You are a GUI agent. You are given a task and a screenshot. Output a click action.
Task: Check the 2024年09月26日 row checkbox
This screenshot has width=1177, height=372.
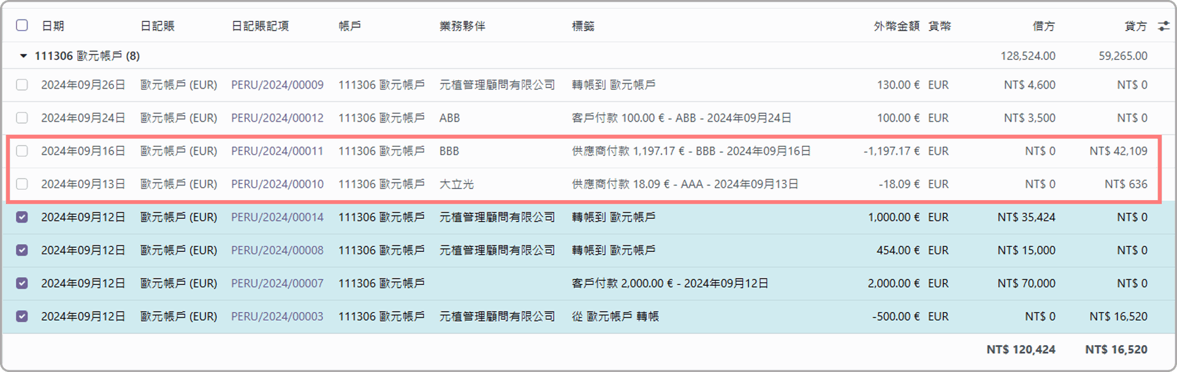coord(22,85)
